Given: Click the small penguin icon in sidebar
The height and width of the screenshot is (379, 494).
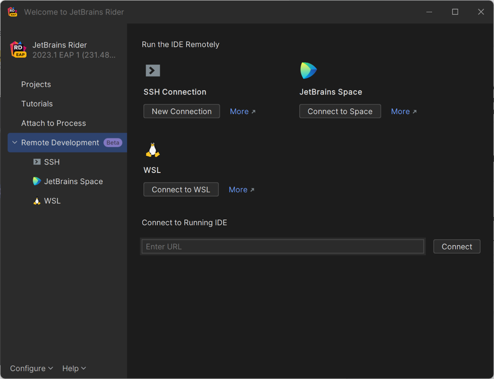Looking at the screenshot, I should [37, 201].
